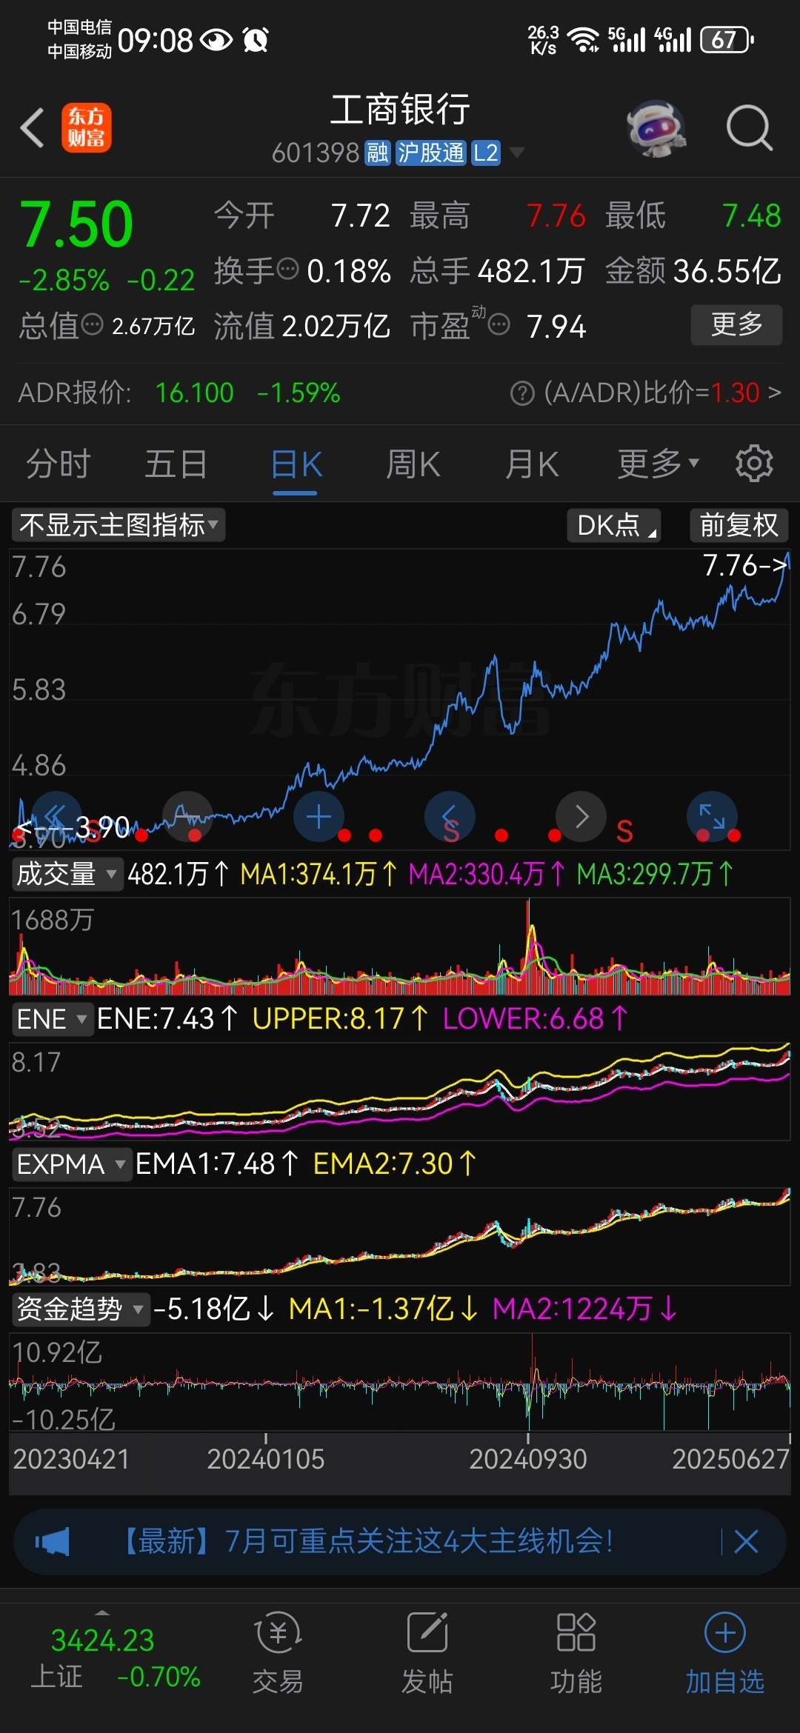
Task: Tap the L2 level tag
Action: 486,153
